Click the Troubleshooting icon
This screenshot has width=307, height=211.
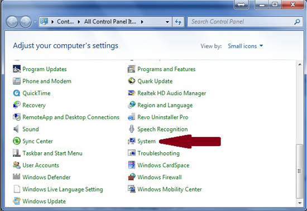tap(132, 153)
